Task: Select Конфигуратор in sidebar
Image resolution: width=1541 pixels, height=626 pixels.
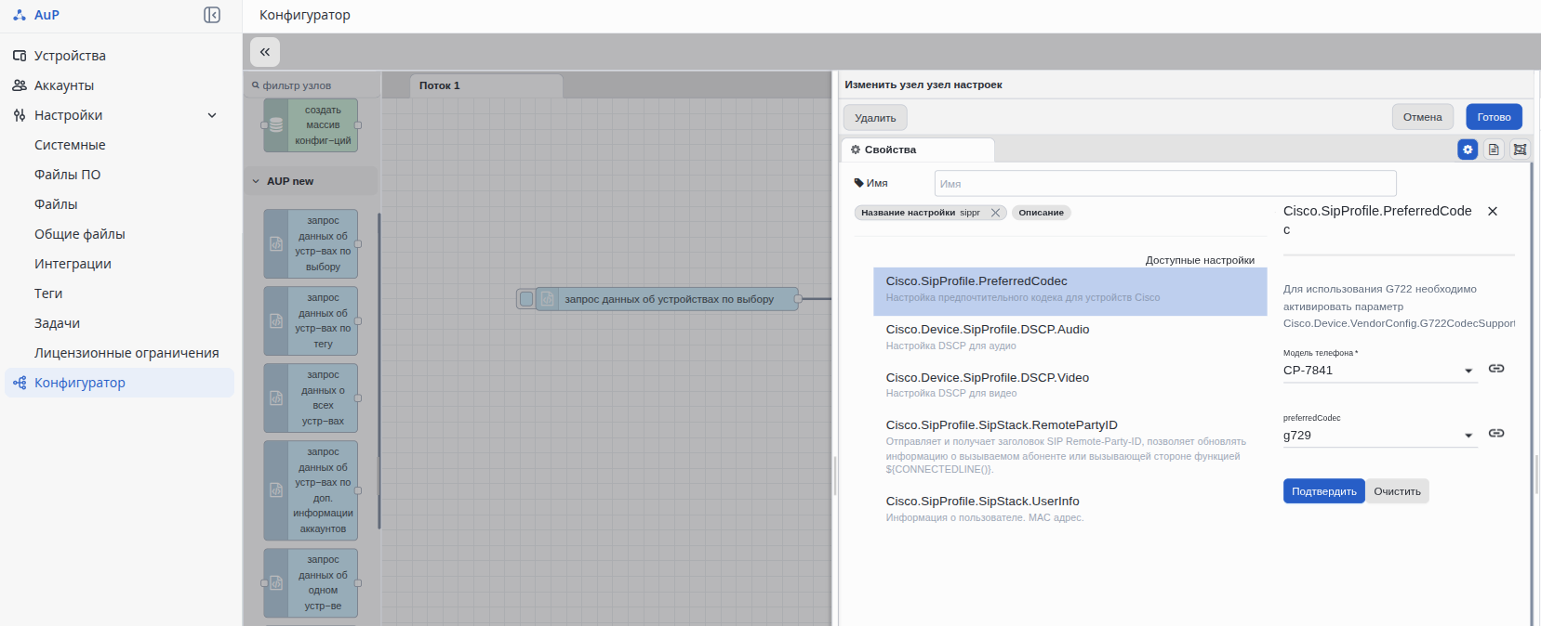Action: 119,383
